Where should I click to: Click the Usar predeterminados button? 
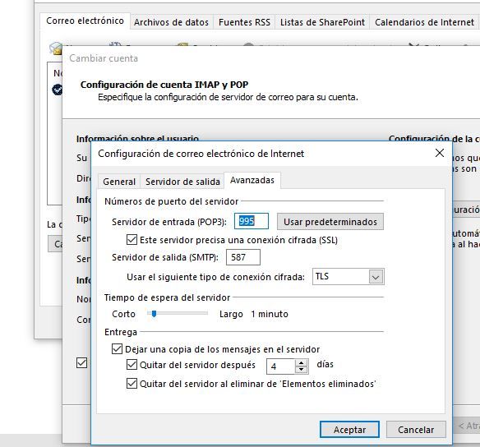(x=330, y=222)
